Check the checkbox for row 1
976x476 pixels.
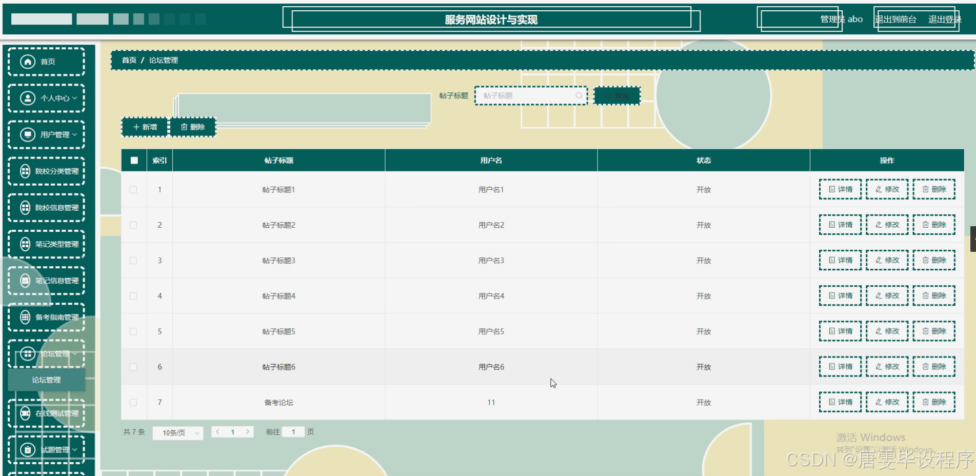pyautogui.click(x=133, y=190)
